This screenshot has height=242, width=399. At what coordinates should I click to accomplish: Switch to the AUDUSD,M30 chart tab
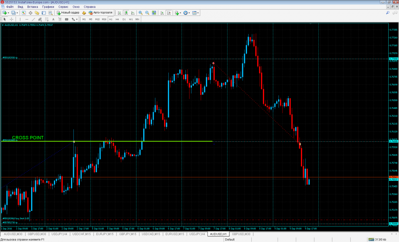(13, 234)
